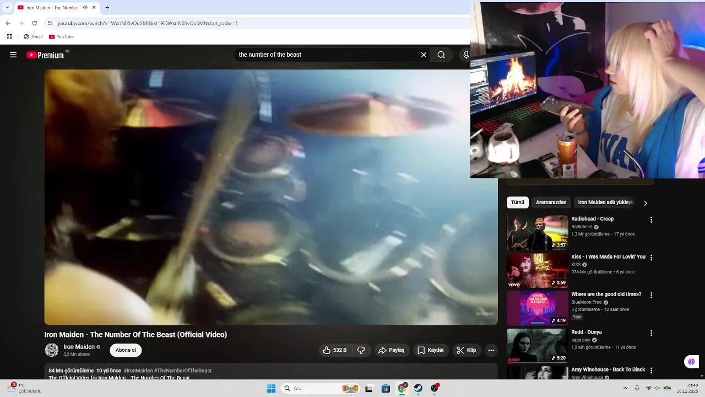The width and height of the screenshot is (705, 397).
Task: Share the video via Paylaş
Action: [x=392, y=350]
